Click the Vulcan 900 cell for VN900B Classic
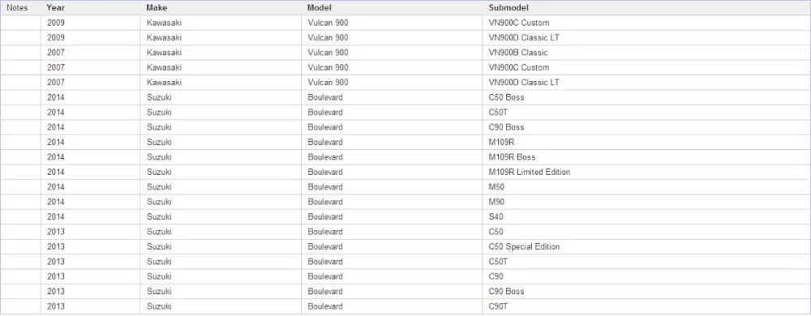The width and height of the screenshot is (811, 316). pos(392,53)
